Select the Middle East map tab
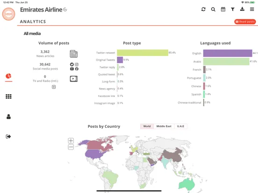The image size is (258, 193). 164,126
